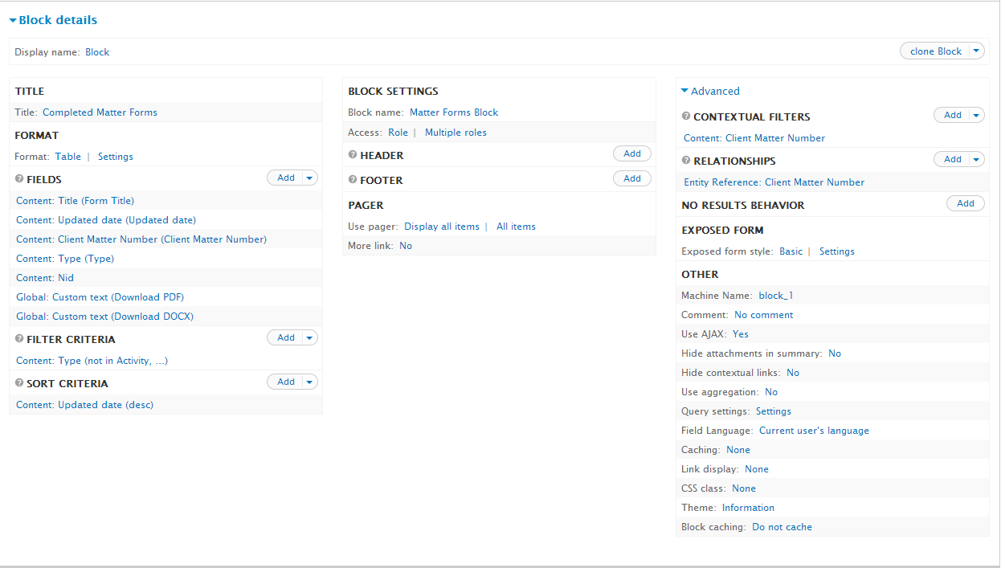This screenshot has width=1001, height=568.
Task: Edit the CSS class None setting
Action: pos(744,488)
